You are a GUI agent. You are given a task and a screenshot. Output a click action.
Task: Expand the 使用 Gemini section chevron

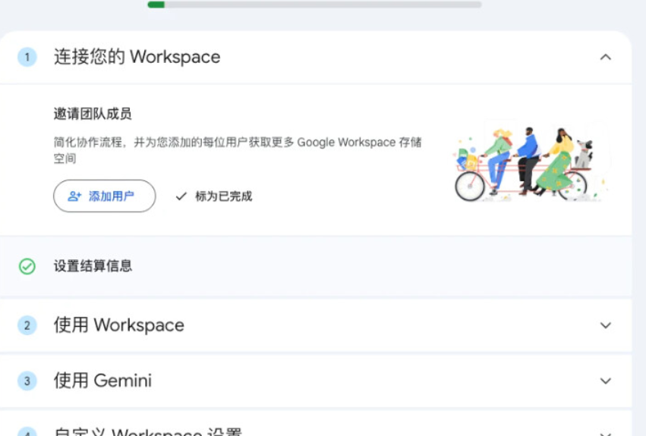pyautogui.click(x=605, y=381)
